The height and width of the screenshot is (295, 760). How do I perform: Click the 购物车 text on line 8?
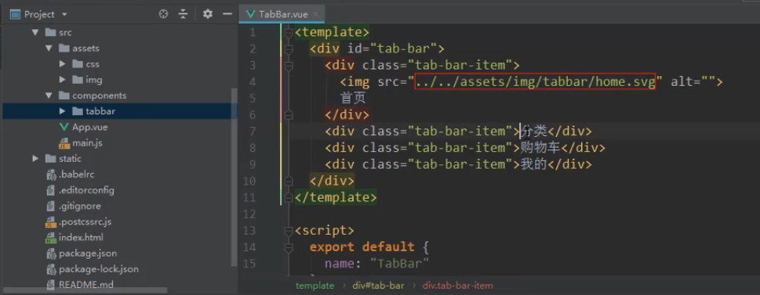click(x=541, y=147)
